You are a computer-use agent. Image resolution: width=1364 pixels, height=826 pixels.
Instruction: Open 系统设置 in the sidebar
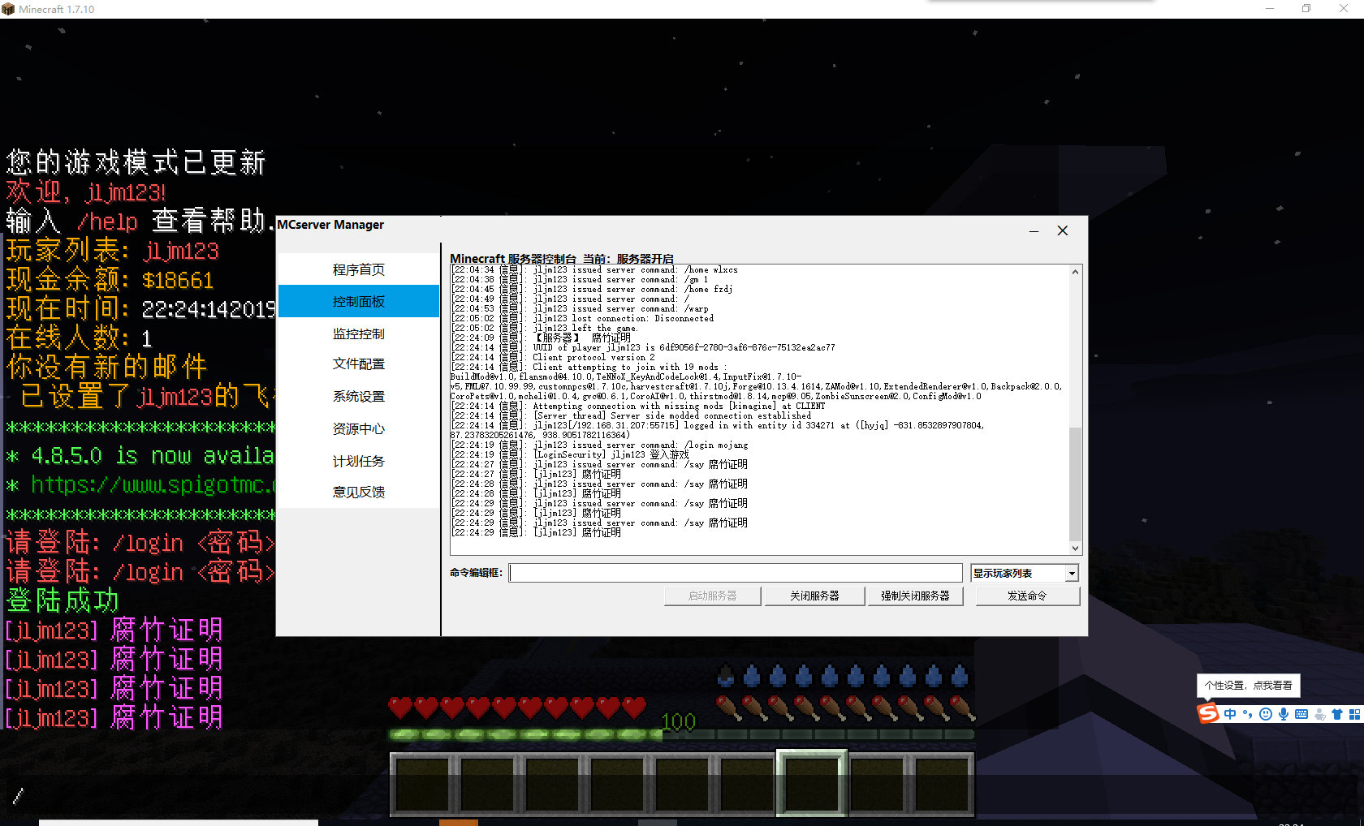358,396
